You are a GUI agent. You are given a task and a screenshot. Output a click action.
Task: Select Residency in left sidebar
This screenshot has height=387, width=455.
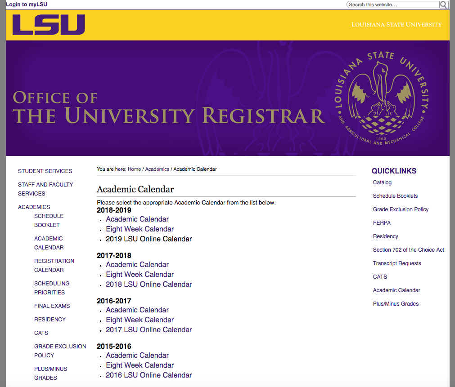[x=50, y=320]
